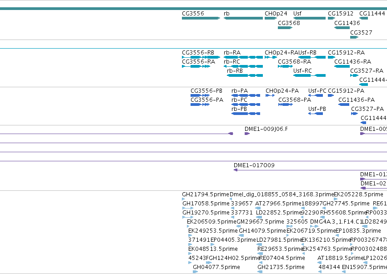Select the CG3556 gene feature
The height and width of the screenshot is (274, 387).
tap(201, 18)
